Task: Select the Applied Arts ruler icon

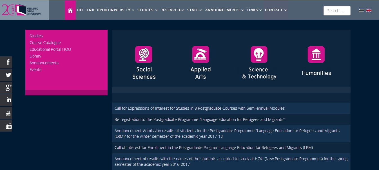Action: click(200, 54)
